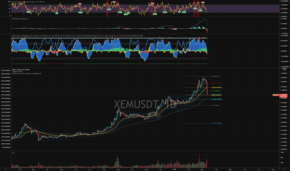Screen dimensions: 290x171
Task: Select the MACD (12, 26, close, 9) legend
Action: pyautogui.click(x=20, y=19)
